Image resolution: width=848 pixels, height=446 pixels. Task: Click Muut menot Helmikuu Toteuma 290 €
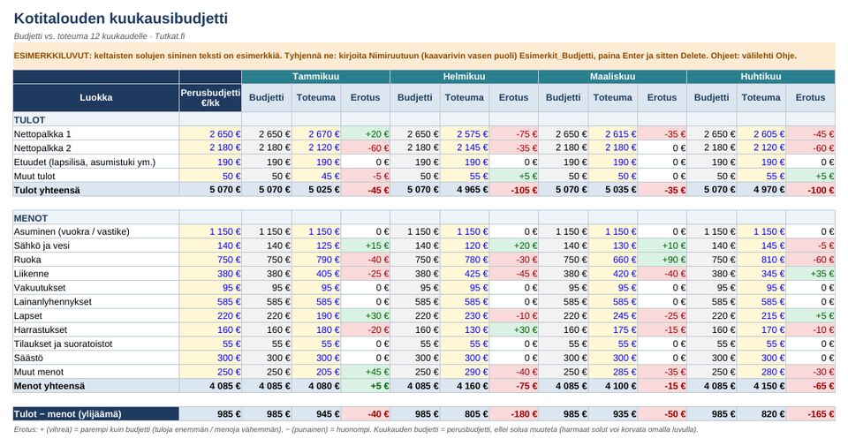pos(465,372)
